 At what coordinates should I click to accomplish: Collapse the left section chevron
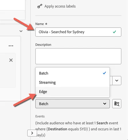[x=21, y=31]
